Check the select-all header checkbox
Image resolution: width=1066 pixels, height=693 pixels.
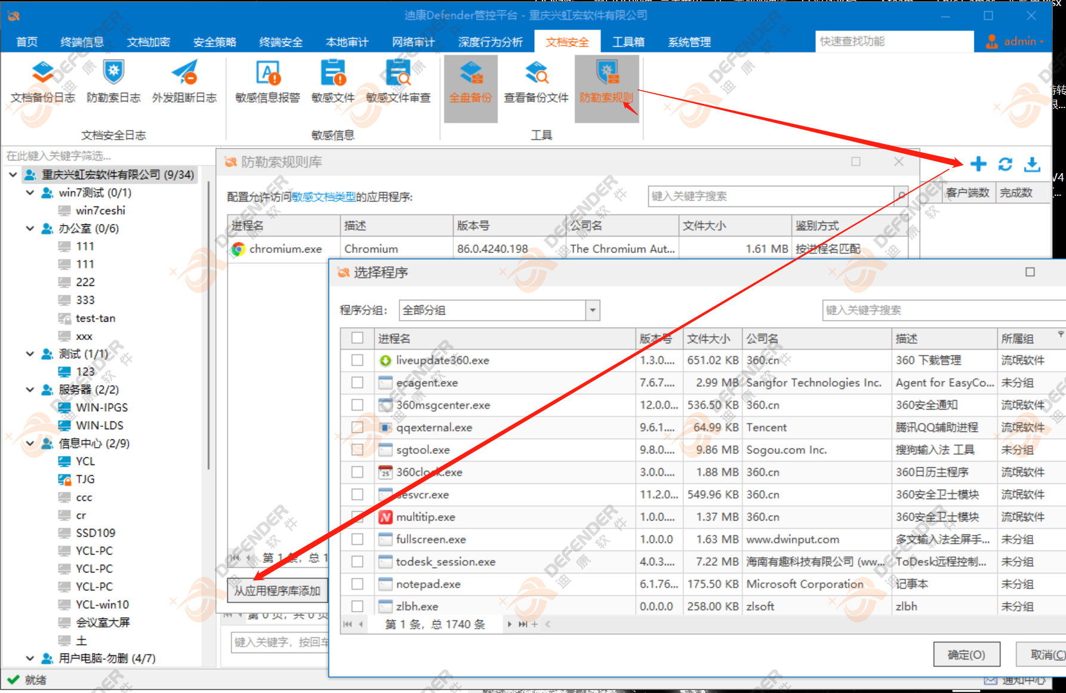[358, 338]
